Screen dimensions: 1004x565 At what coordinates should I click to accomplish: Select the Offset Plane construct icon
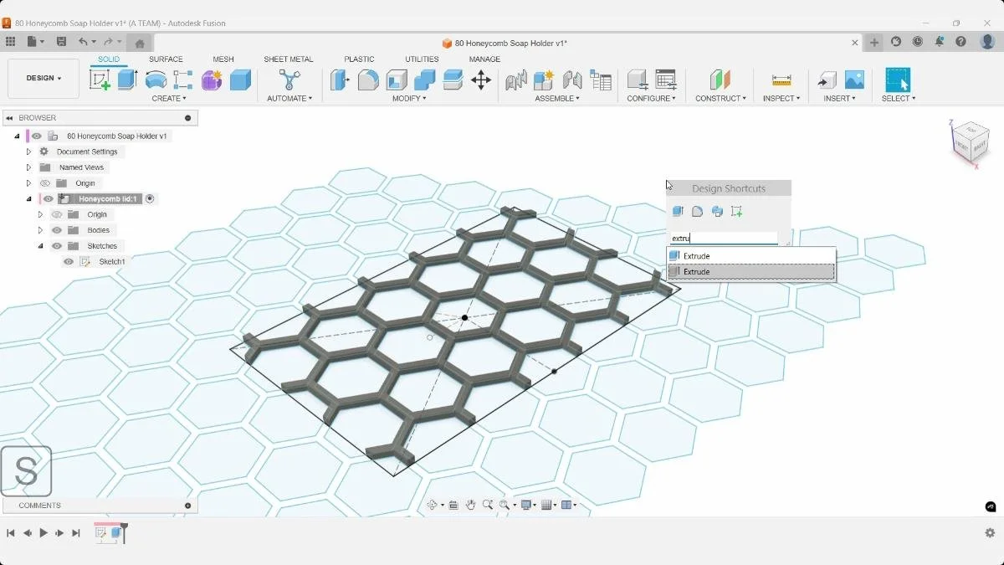click(720, 80)
